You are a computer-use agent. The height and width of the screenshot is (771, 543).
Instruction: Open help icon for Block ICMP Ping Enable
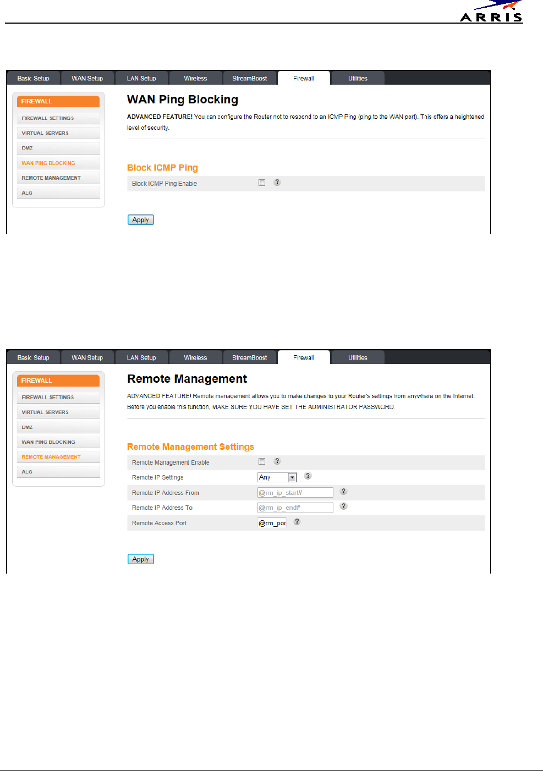click(277, 183)
